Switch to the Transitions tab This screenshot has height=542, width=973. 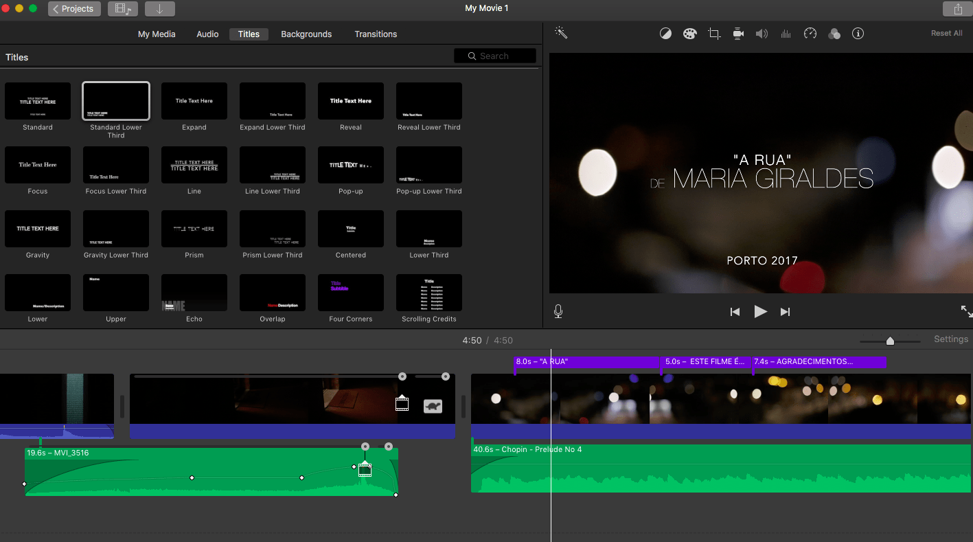pyautogui.click(x=376, y=34)
